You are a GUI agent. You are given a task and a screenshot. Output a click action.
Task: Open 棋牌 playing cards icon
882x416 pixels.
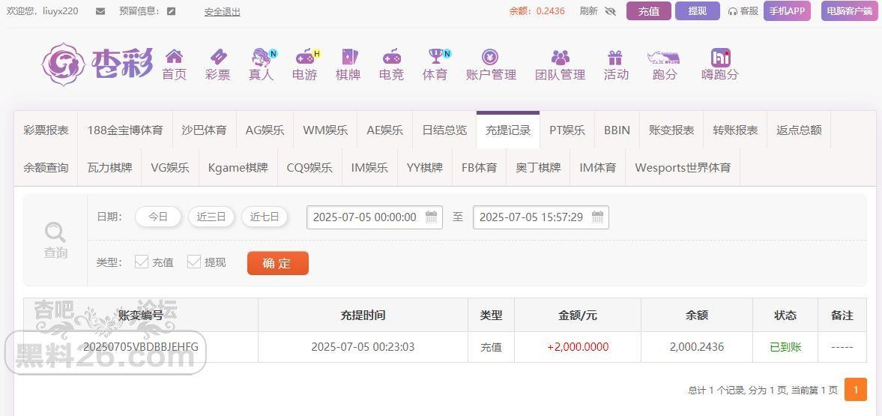(x=348, y=56)
